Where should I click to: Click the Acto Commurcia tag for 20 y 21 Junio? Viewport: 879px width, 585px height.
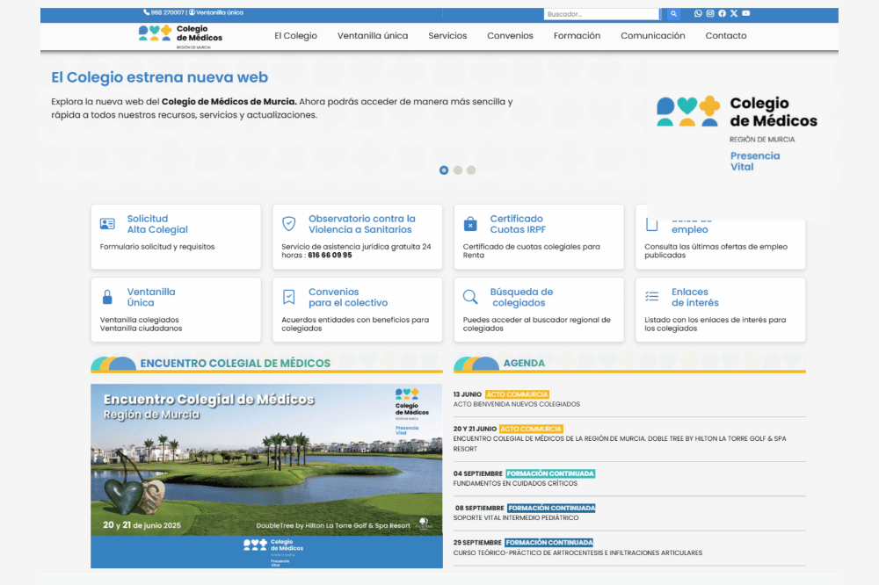[531, 429]
